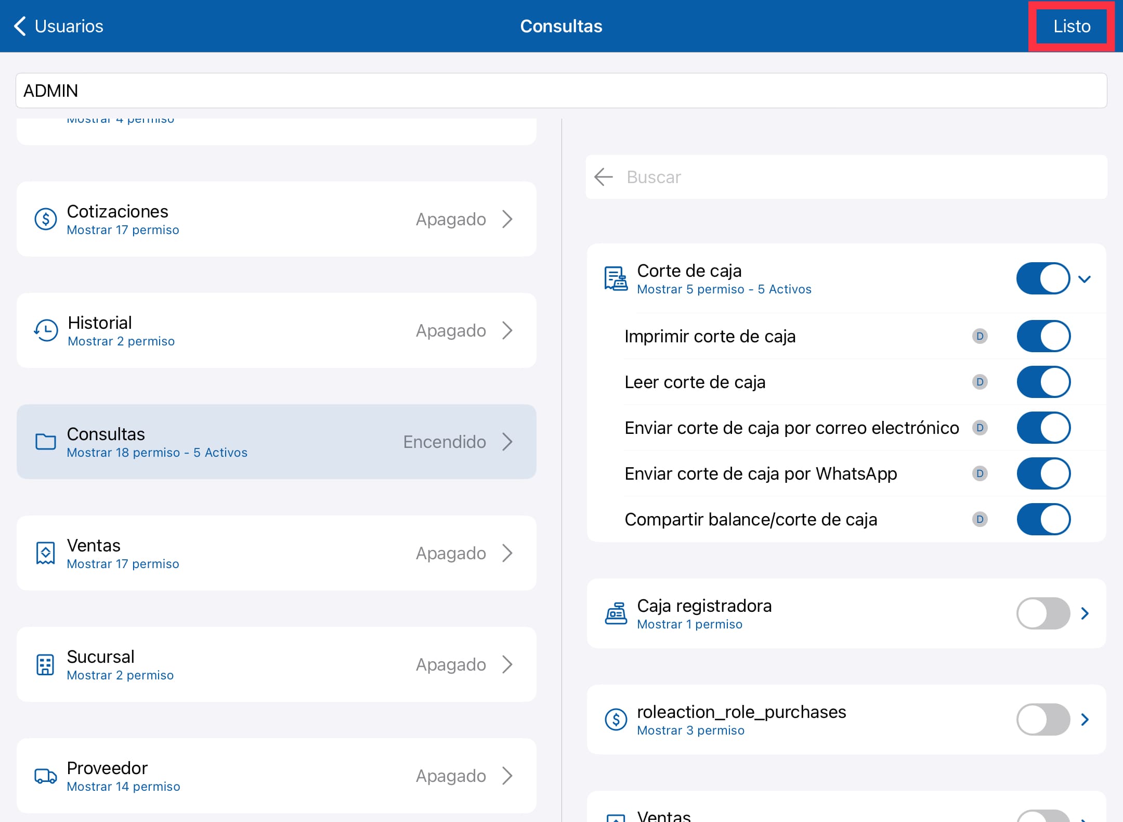Tap Apagado status on Sucursal row
Screen dimensions: 1123x822
451,664
